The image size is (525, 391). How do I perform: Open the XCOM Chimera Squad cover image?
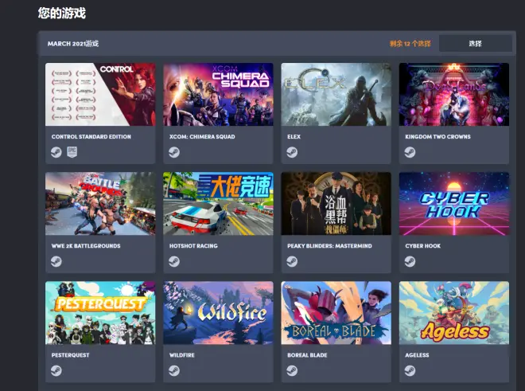click(218, 94)
